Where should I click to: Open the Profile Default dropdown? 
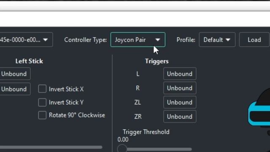[x=217, y=40]
